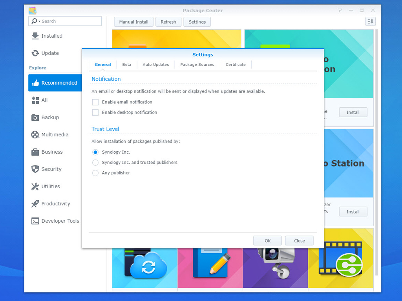The height and width of the screenshot is (301, 402).
Task: Enable desktop notification checkbox
Action: coord(95,112)
